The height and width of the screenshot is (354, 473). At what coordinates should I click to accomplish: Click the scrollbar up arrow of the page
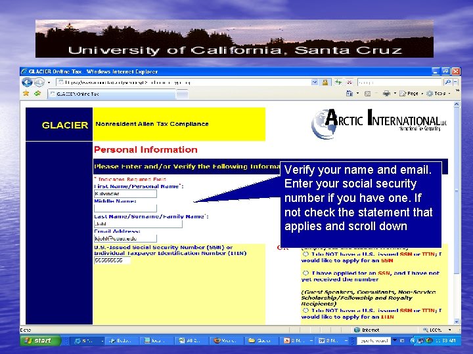(x=457, y=104)
